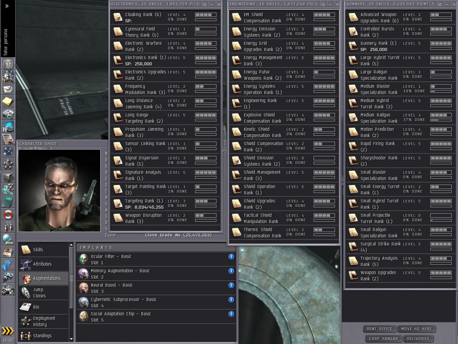The image size is (458, 344).
Task: Click the Medium Railgun Specialization 37% progress bar
Action: (441, 120)
